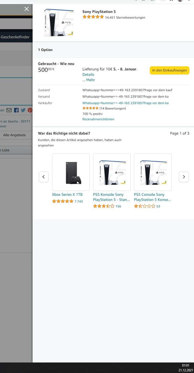Click seller's five-star rating
The image size is (194, 373).
tap(91, 108)
